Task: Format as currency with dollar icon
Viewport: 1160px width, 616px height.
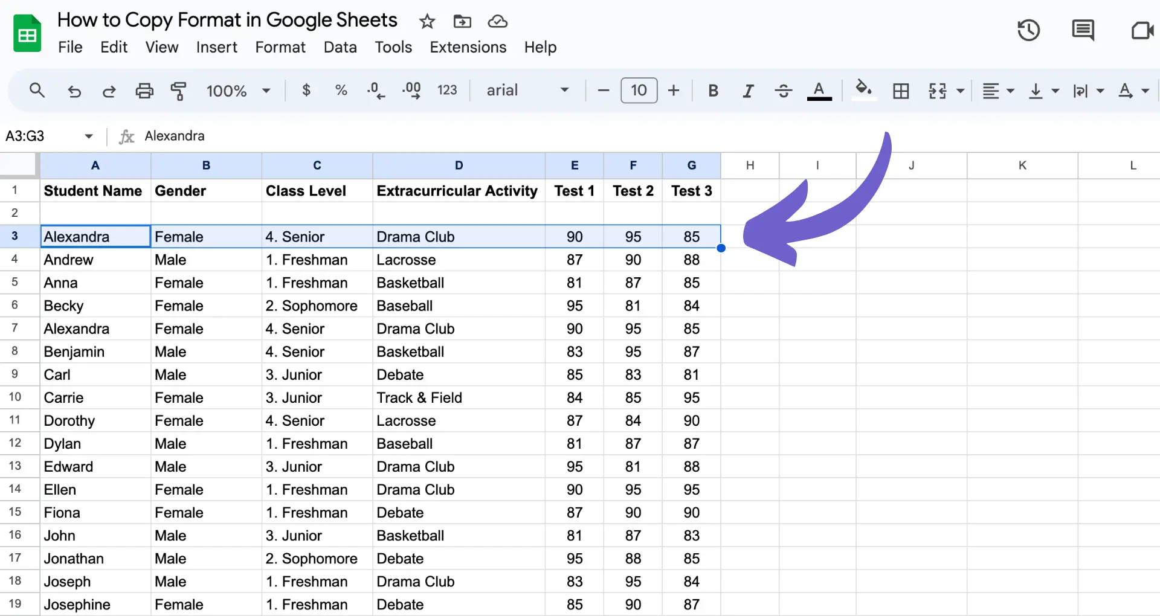Action: point(306,91)
